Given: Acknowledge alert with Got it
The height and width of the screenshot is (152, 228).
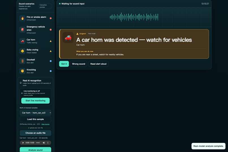Looking at the screenshot, I should [64, 64].
